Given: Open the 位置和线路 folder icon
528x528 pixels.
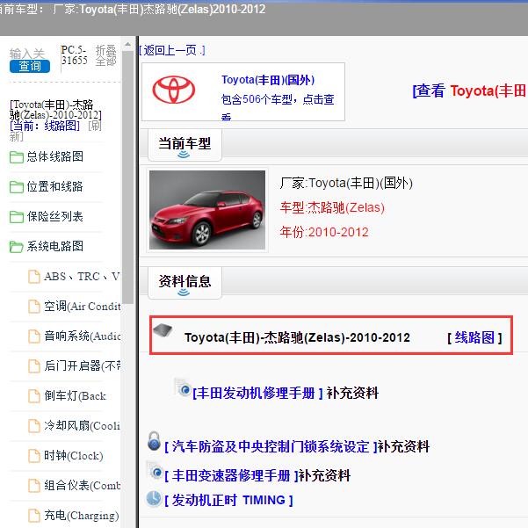Looking at the screenshot, I should (16, 187).
